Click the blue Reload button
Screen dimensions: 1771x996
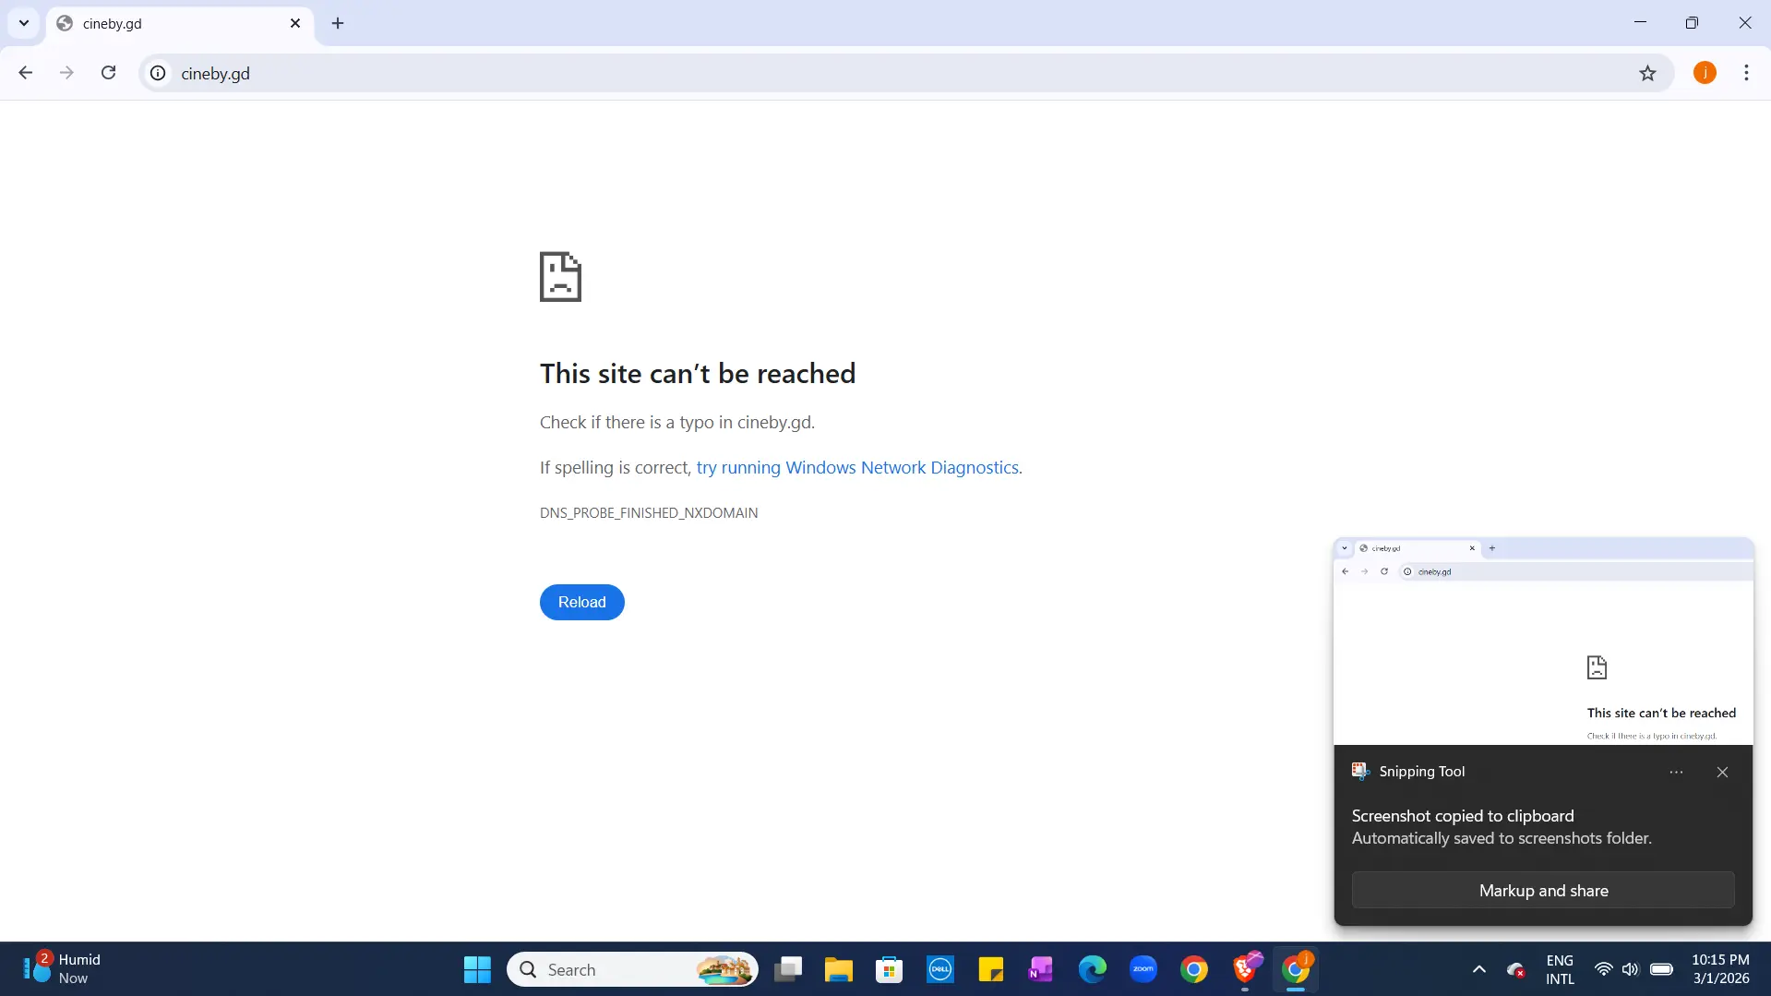point(582,602)
